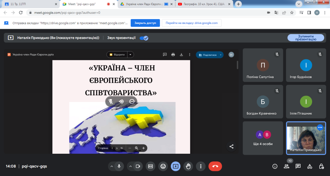Stop presenting with Зупинити презентацію
The width and height of the screenshot is (330, 176).
pos(306,38)
